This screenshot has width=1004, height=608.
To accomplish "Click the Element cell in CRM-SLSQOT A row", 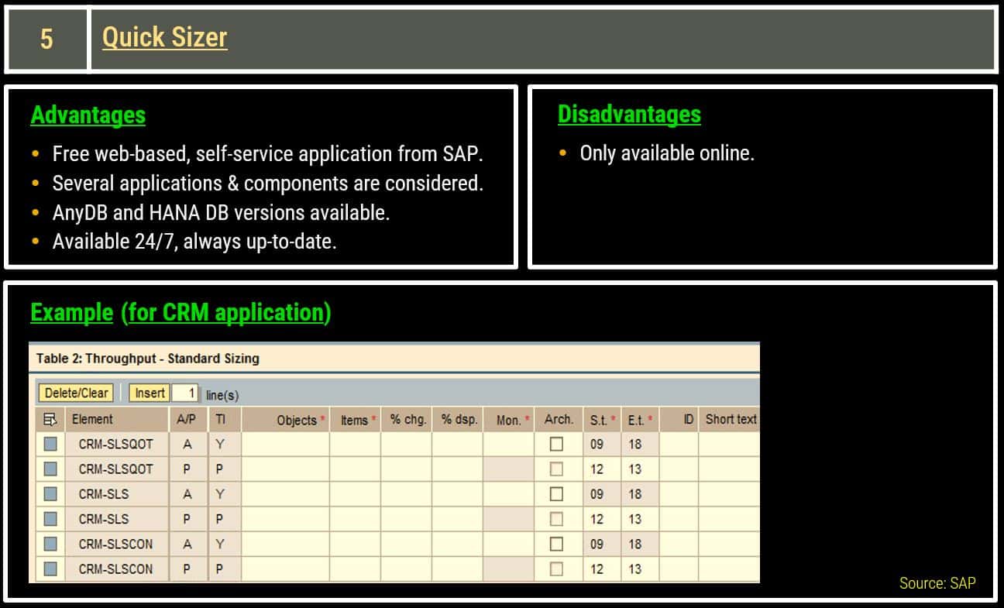I will tap(116, 445).
